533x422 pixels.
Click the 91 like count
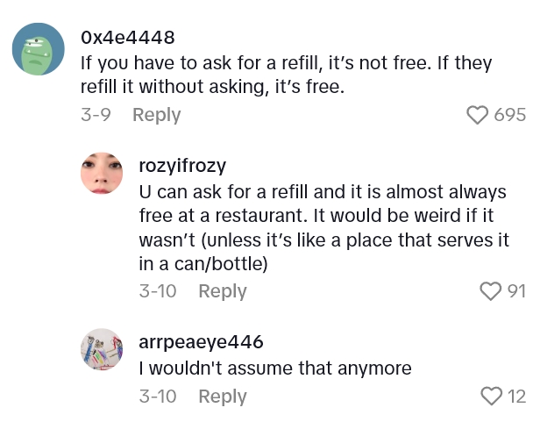click(516, 291)
